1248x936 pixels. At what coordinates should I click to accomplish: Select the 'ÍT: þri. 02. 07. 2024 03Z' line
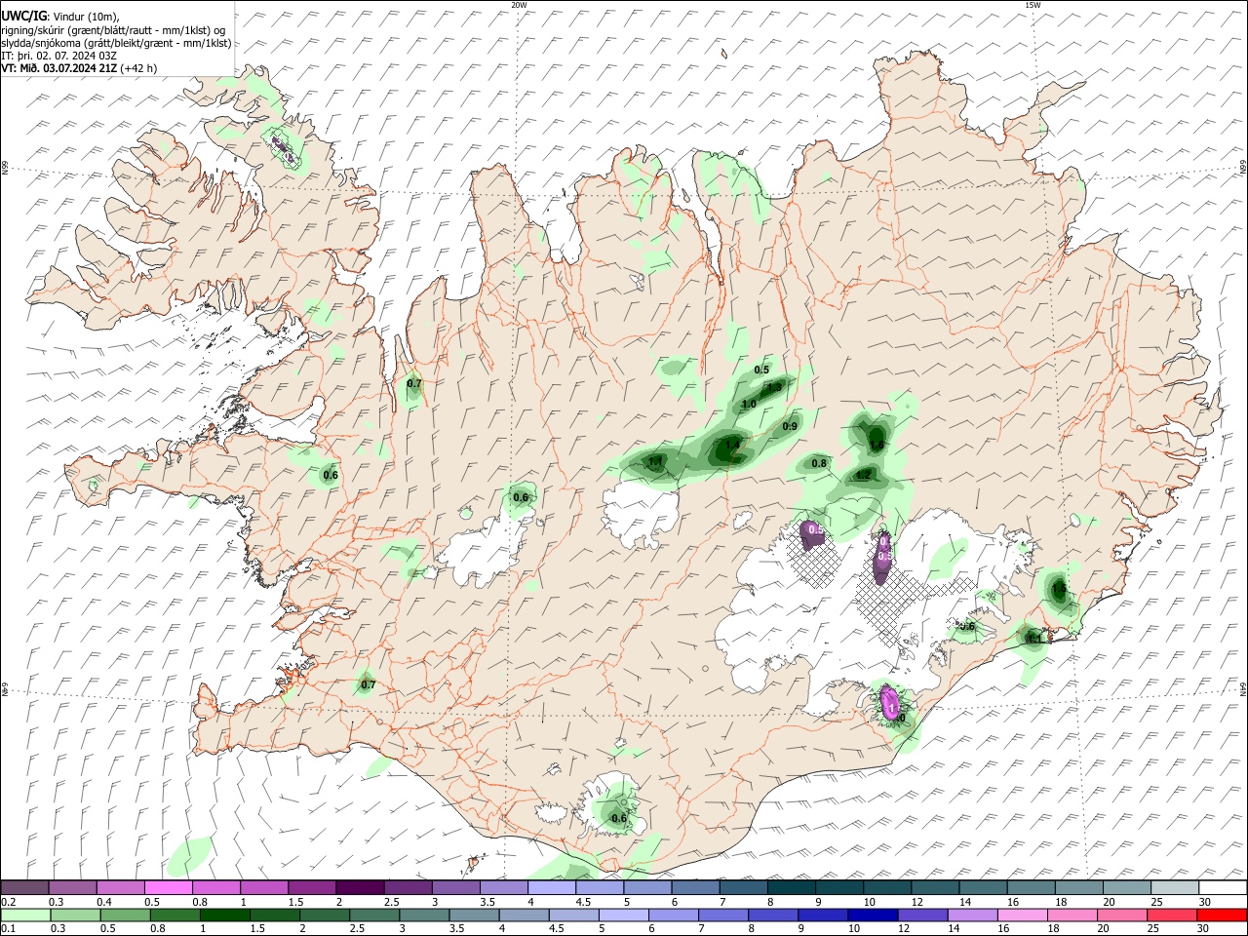click(60, 56)
